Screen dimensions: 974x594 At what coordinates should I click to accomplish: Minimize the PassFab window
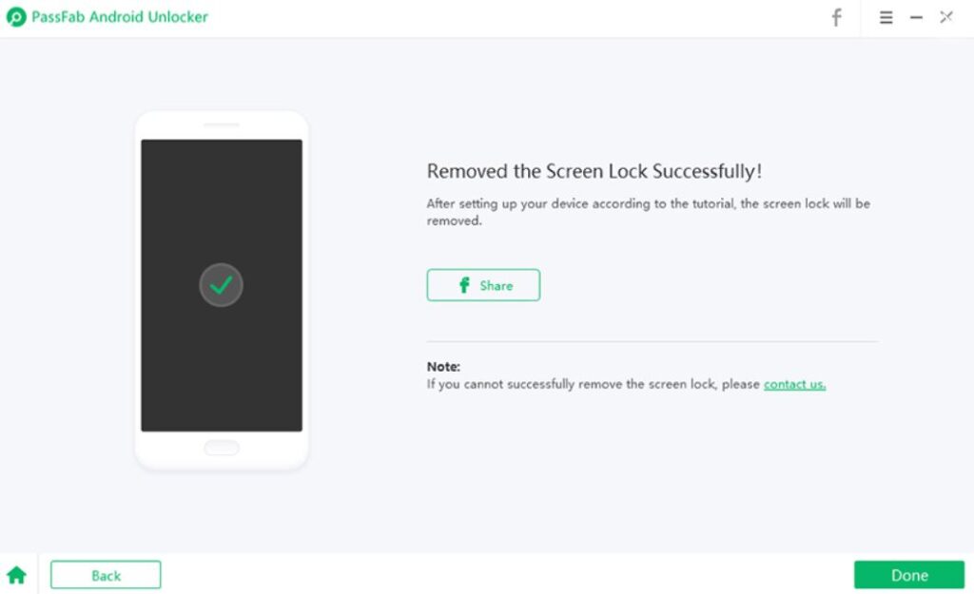(916, 17)
